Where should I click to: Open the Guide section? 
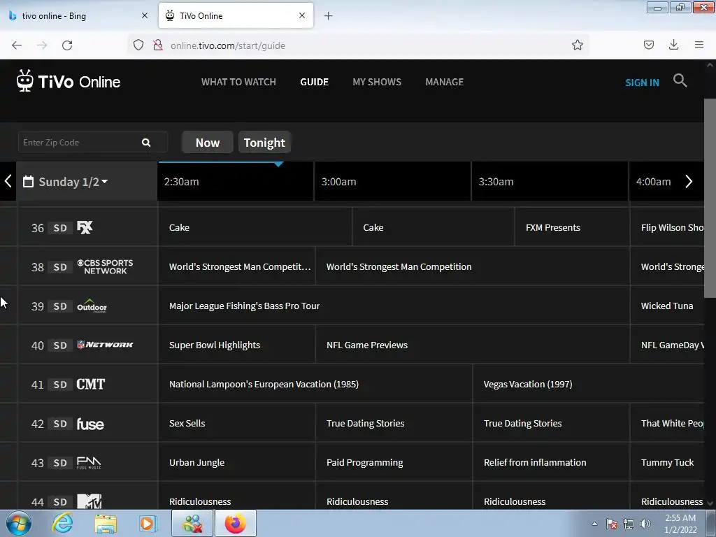point(314,82)
